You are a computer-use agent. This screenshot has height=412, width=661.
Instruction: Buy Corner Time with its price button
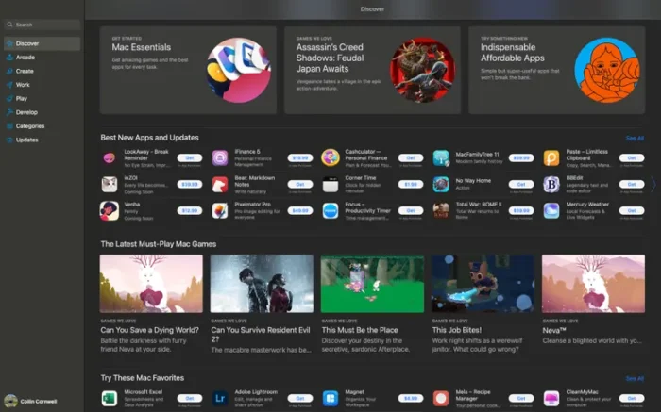coord(411,185)
